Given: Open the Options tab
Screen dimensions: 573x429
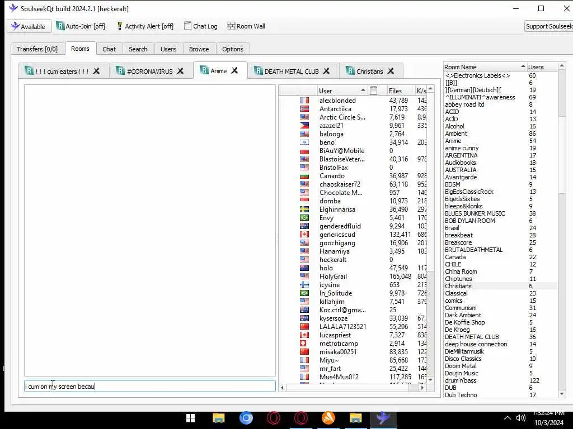Looking at the screenshot, I should pyautogui.click(x=232, y=49).
